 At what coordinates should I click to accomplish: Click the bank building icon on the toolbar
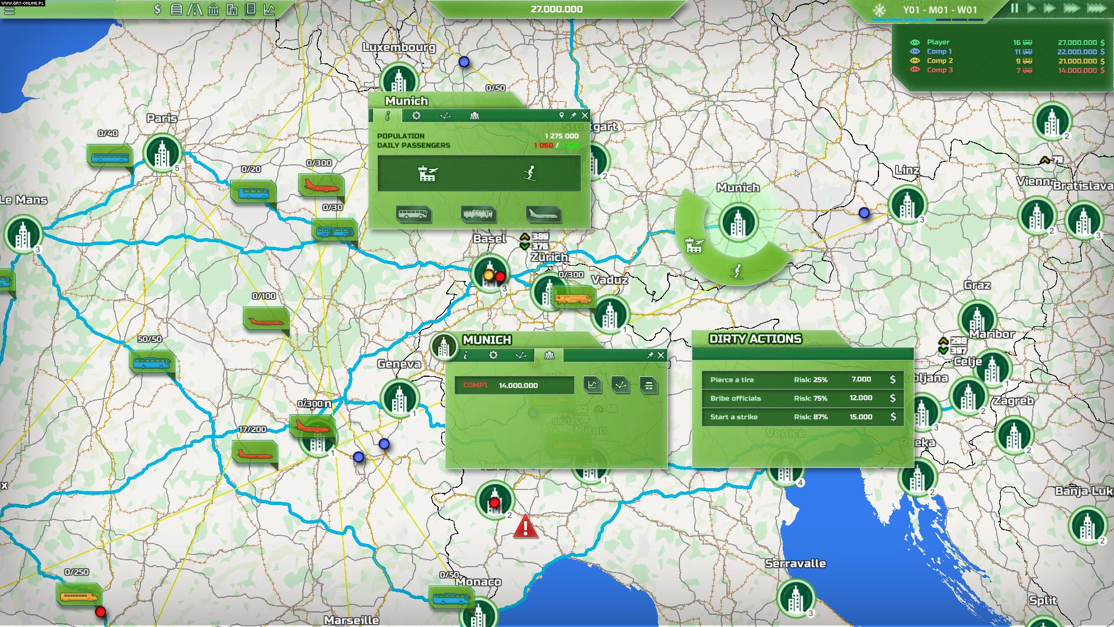[214, 9]
